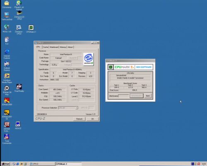Click the blue icon in the system tray
Screen dimensions: 207x166
[x=193, y=164]
